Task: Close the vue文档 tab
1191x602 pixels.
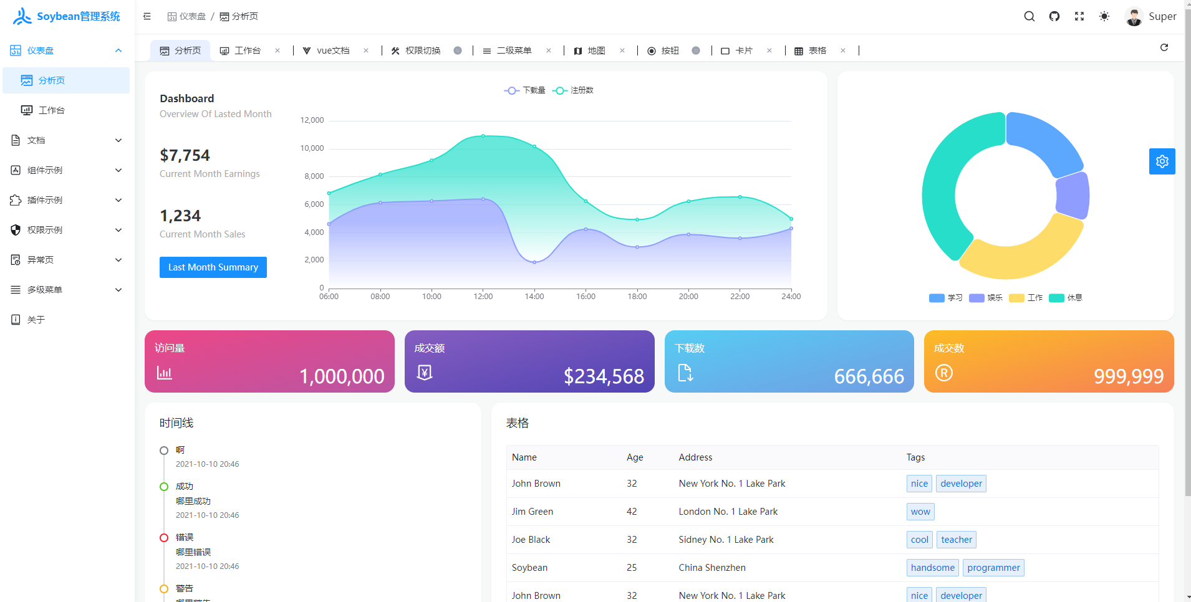Action: [x=366, y=50]
